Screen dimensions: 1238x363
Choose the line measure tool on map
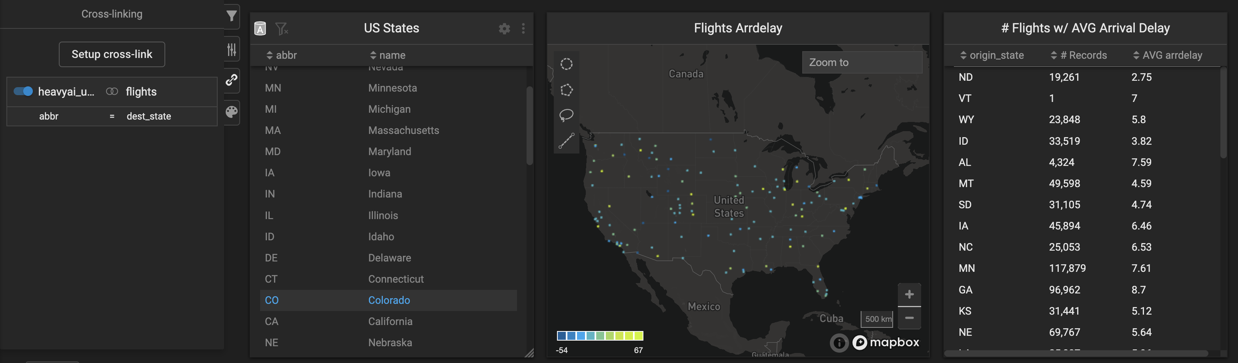566,141
